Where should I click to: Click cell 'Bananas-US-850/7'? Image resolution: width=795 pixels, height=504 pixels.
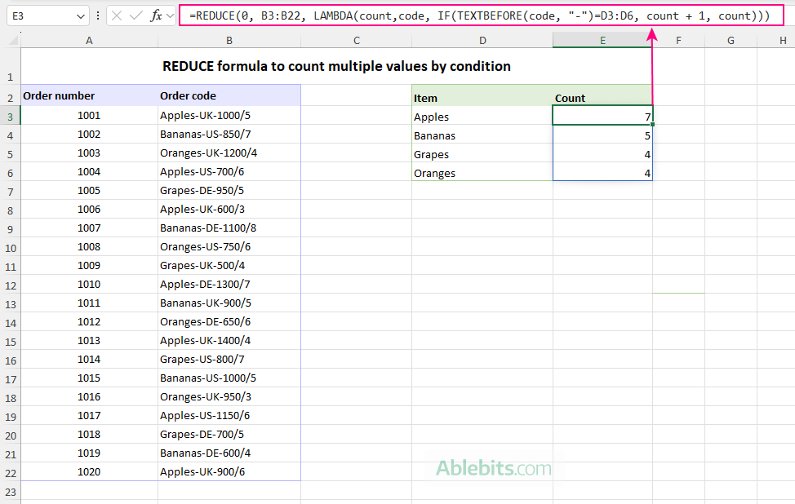tap(229, 135)
